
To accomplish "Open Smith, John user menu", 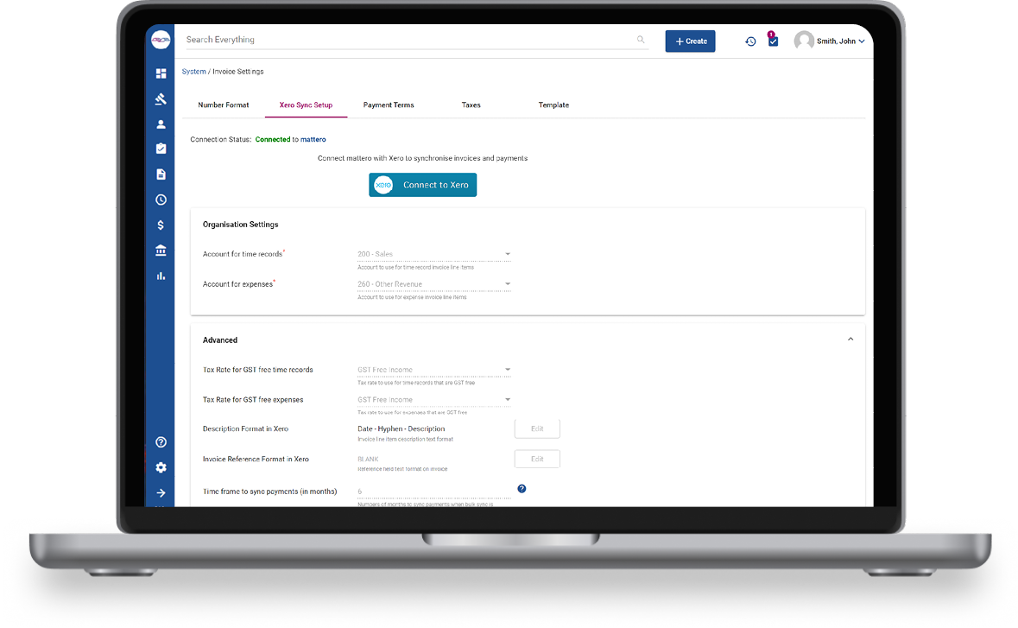I will pyautogui.click(x=830, y=41).
